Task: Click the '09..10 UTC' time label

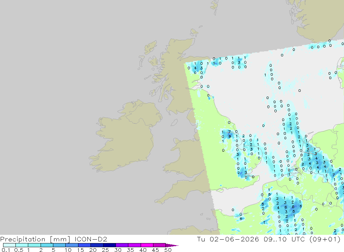Action: pos(284,239)
